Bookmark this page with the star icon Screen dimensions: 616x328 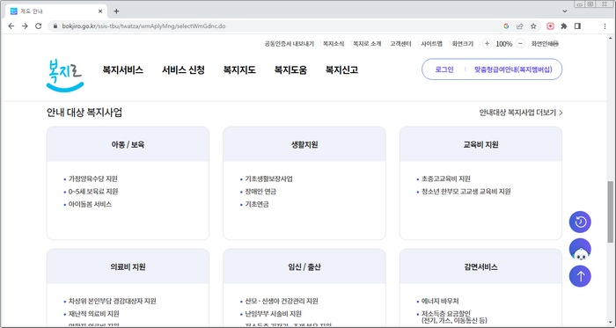pyautogui.click(x=533, y=26)
